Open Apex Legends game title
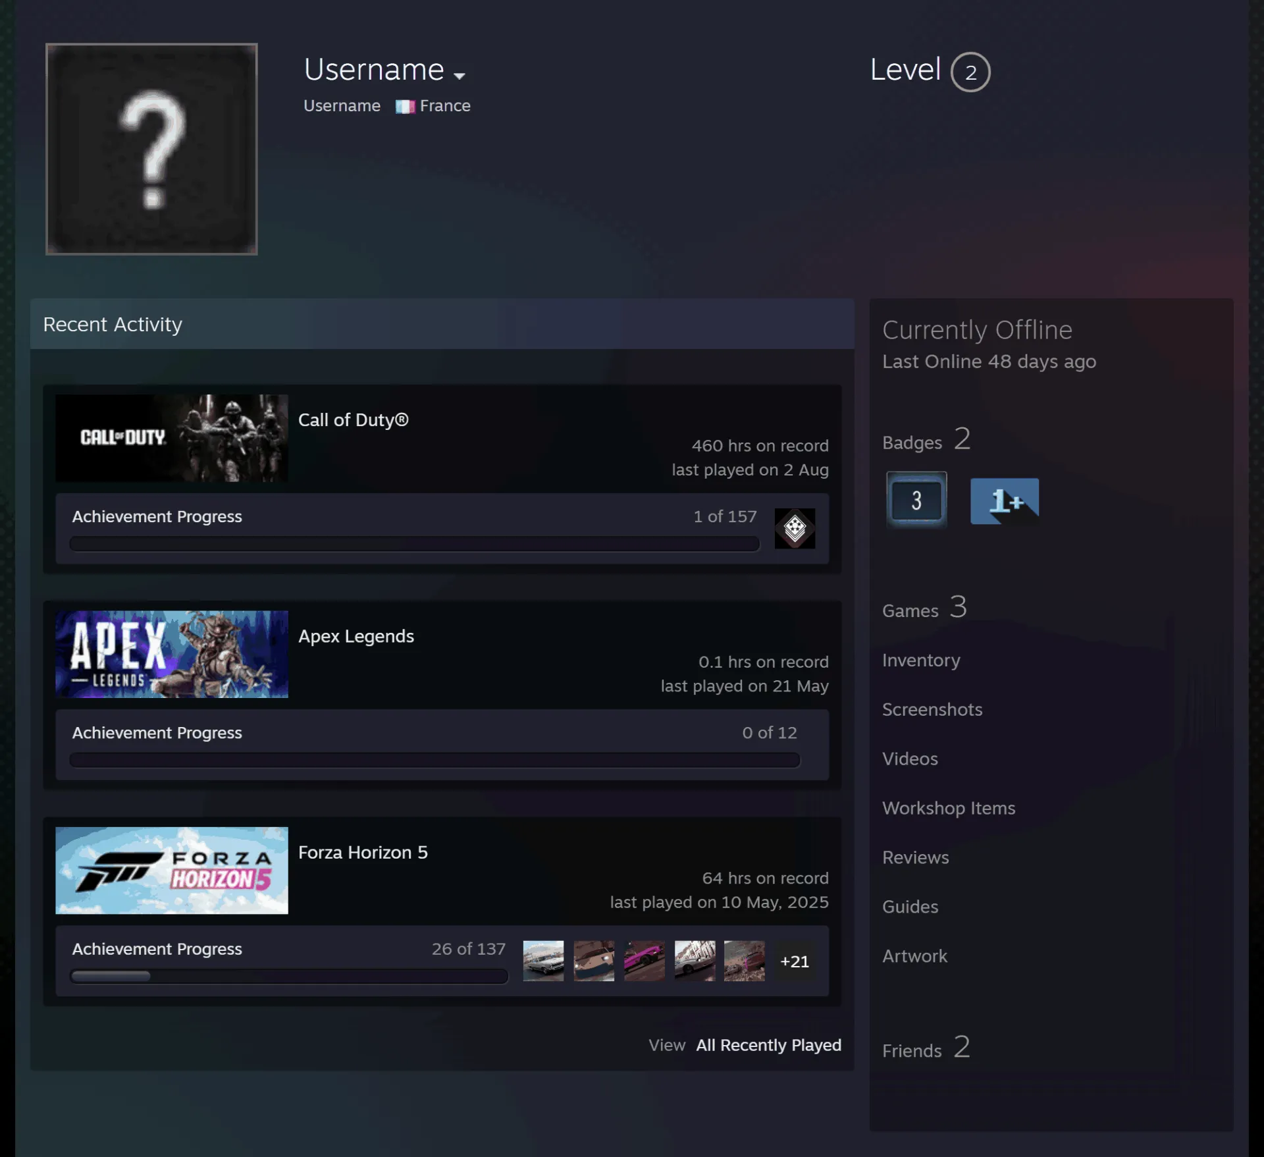 coord(356,636)
